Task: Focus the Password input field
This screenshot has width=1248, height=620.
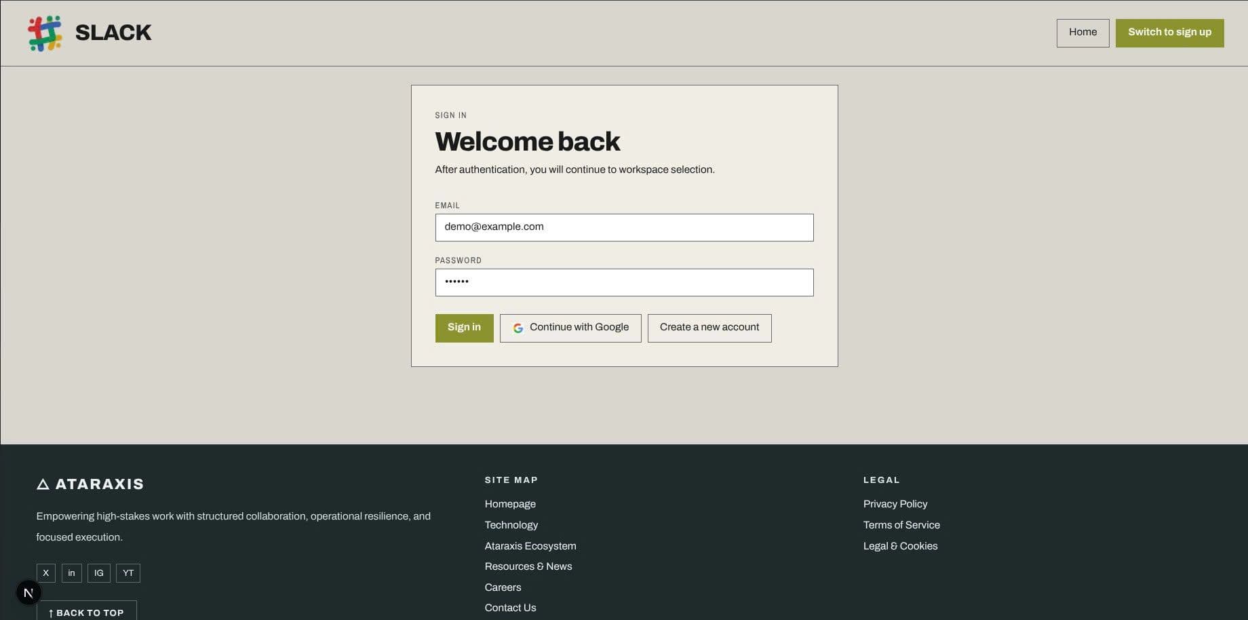Action: pyautogui.click(x=625, y=282)
